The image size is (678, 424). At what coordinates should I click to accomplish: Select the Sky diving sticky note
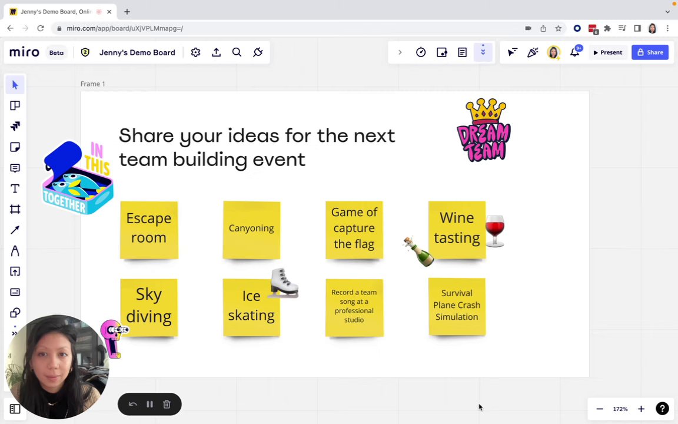[149, 307]
